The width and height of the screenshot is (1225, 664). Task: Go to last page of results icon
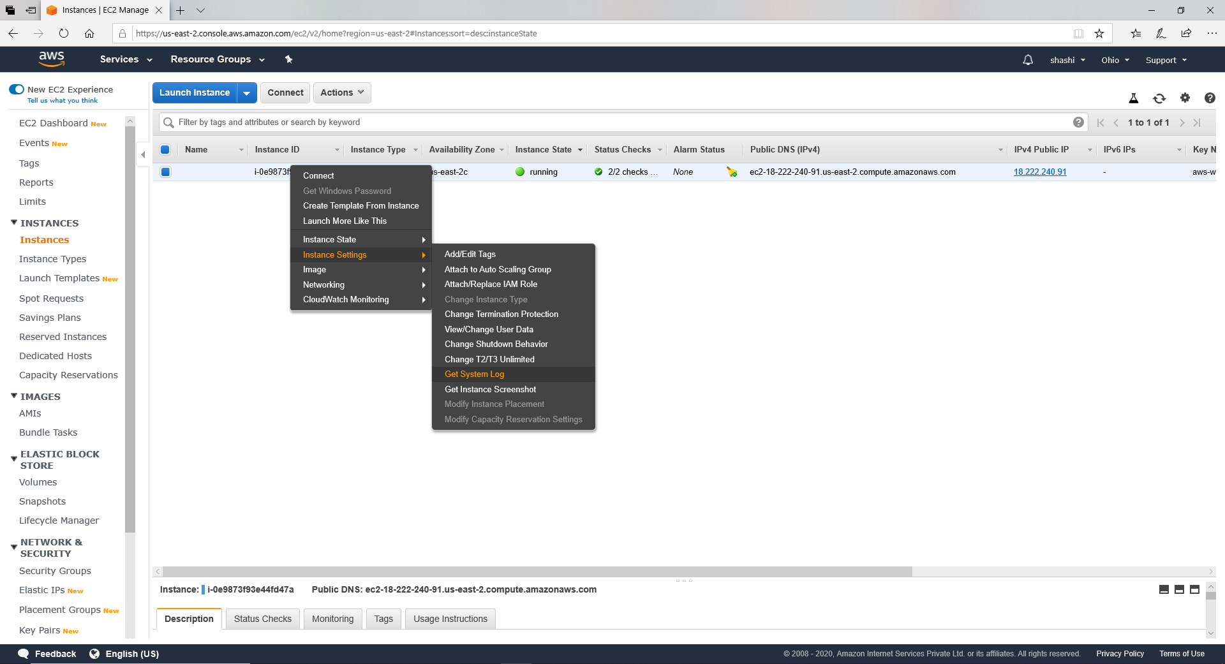point(1197,122)
